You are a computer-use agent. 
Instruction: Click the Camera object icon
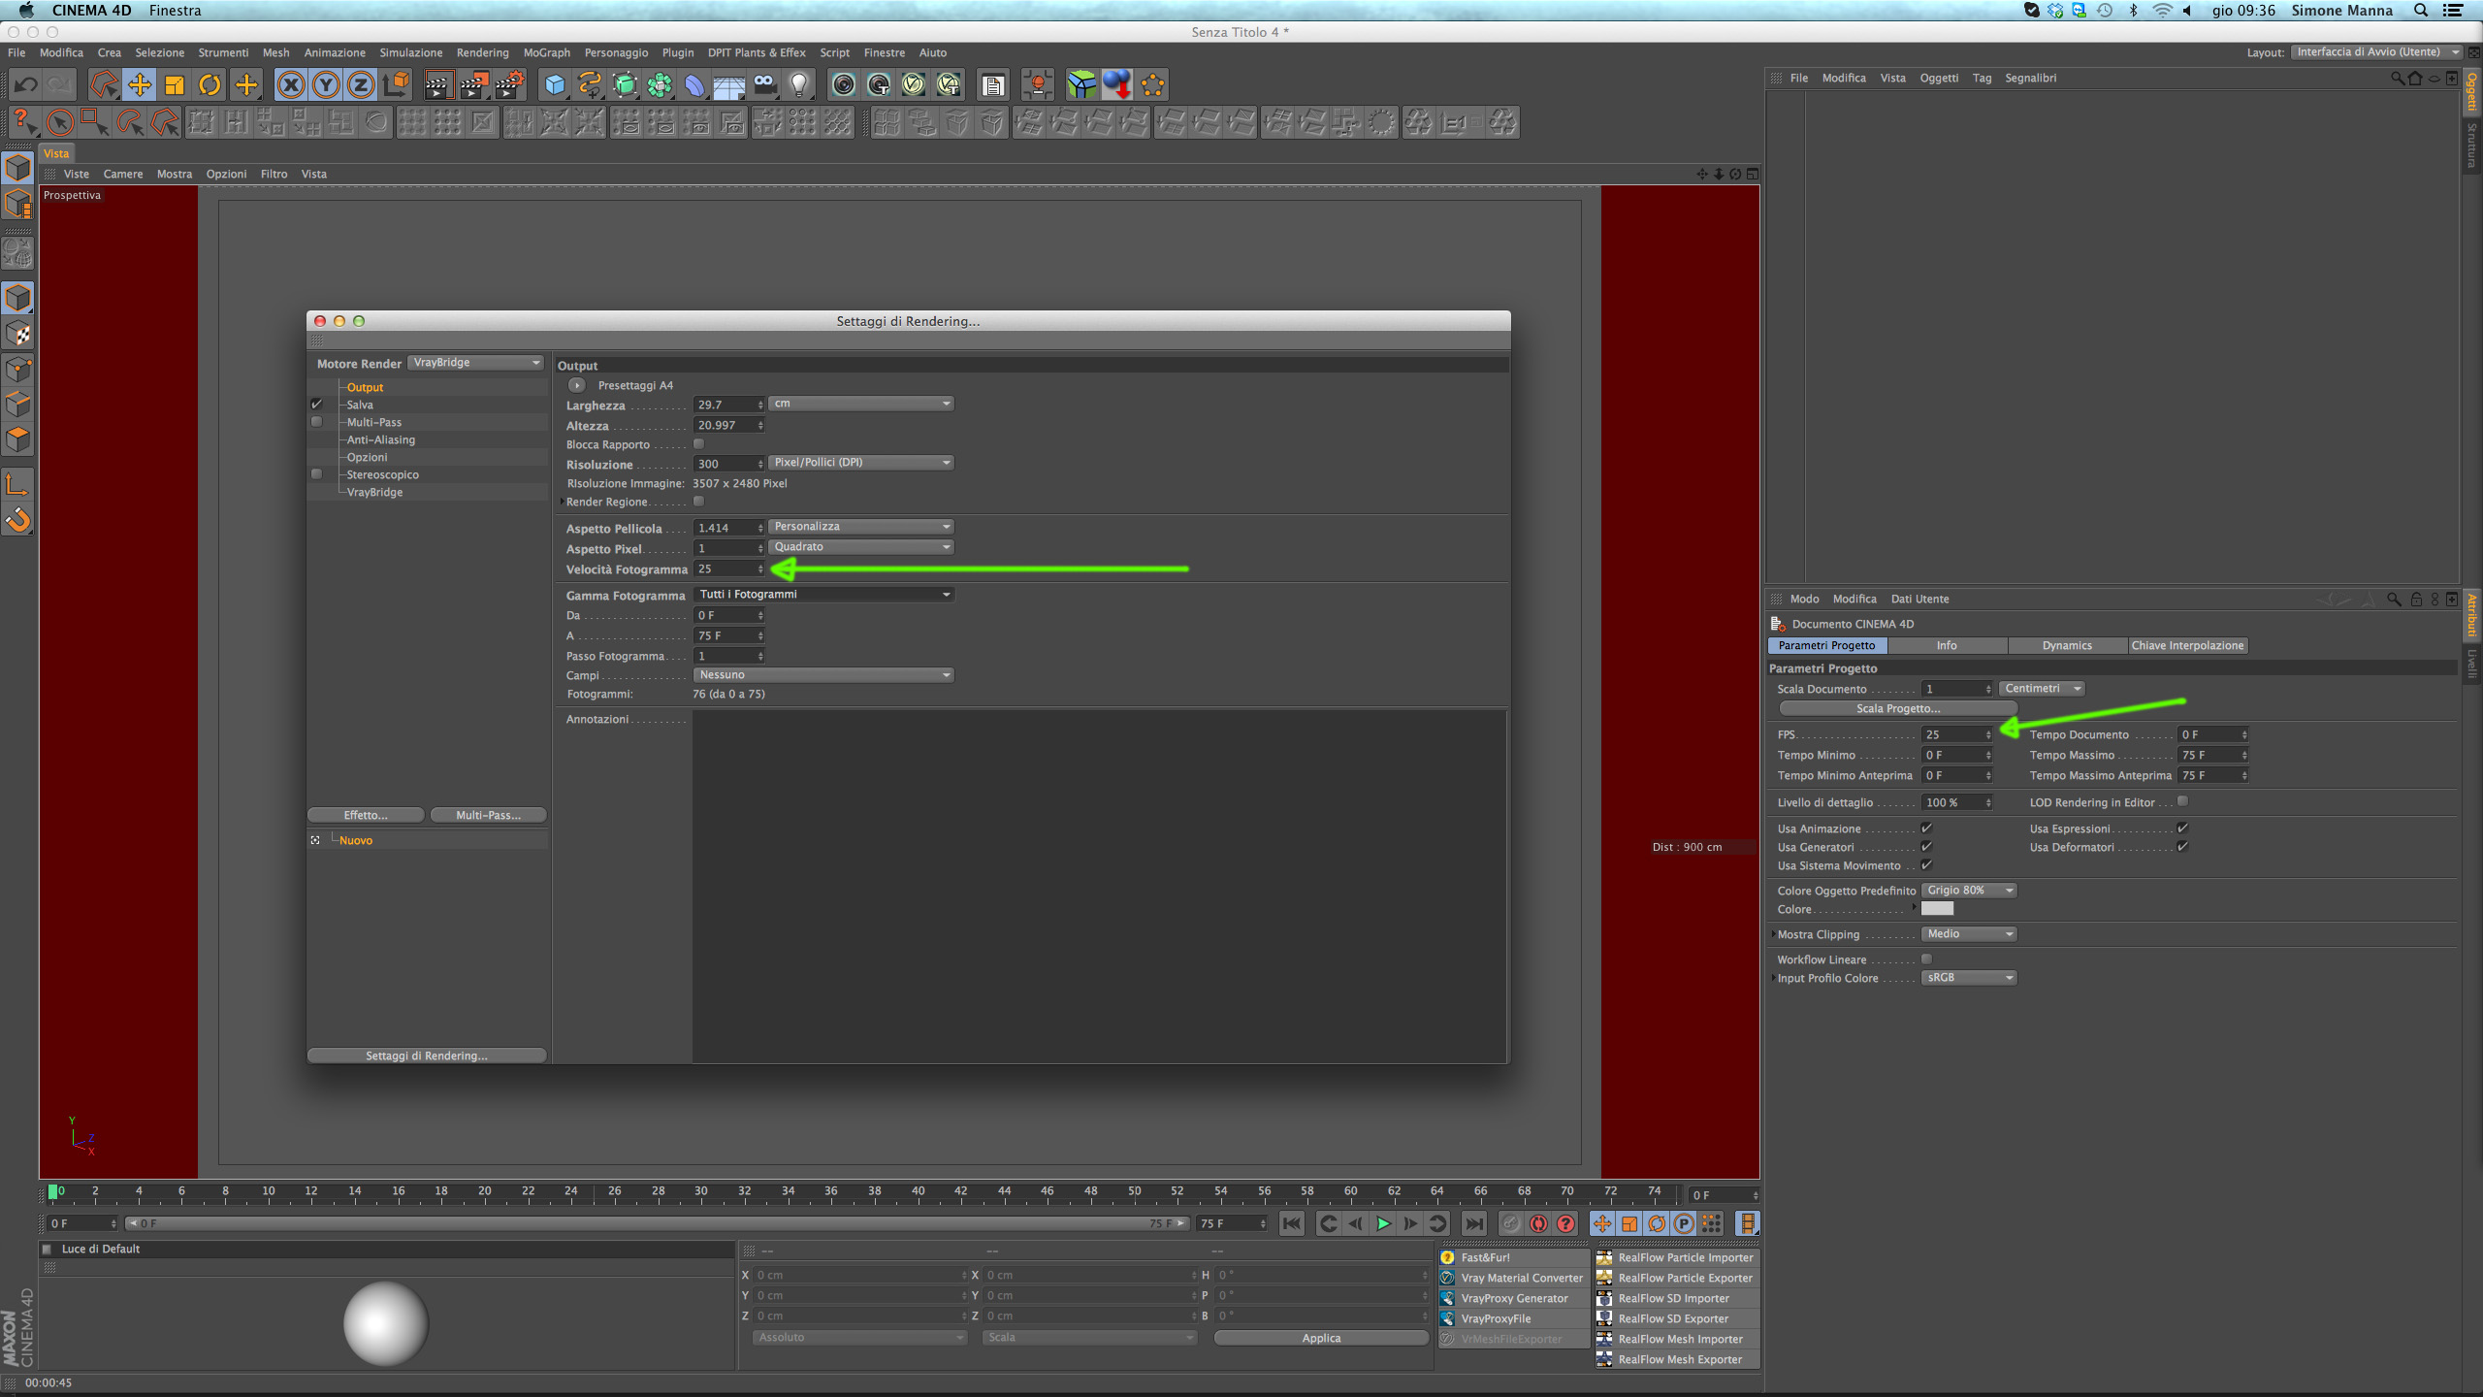click(764, 85)
